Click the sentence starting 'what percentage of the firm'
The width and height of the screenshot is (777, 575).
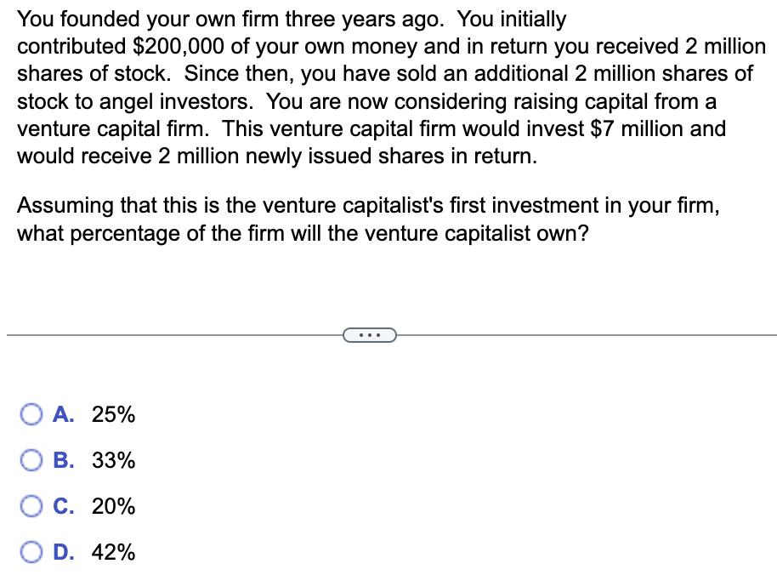point(303,233)
